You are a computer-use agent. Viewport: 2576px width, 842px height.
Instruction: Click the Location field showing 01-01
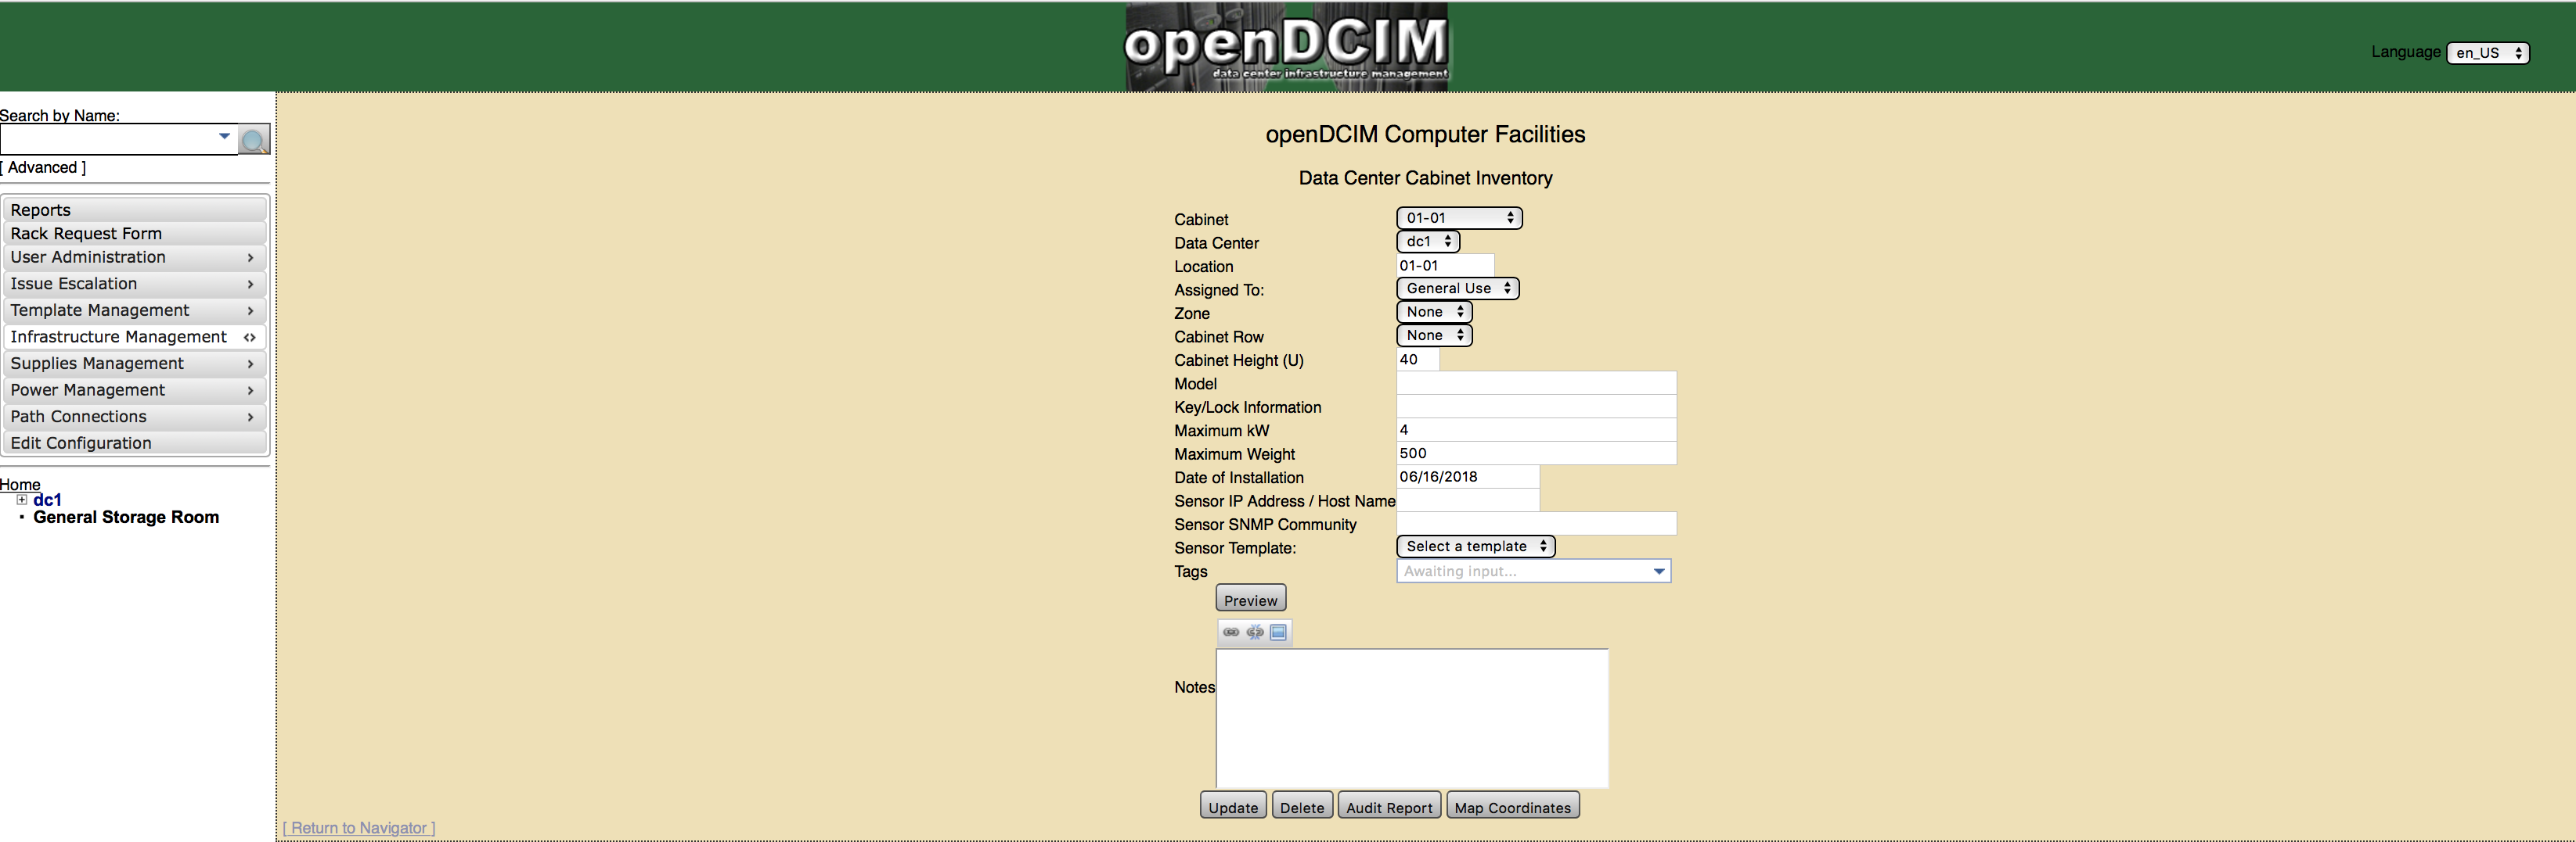pyautogui.click(x=1445, y=266)
